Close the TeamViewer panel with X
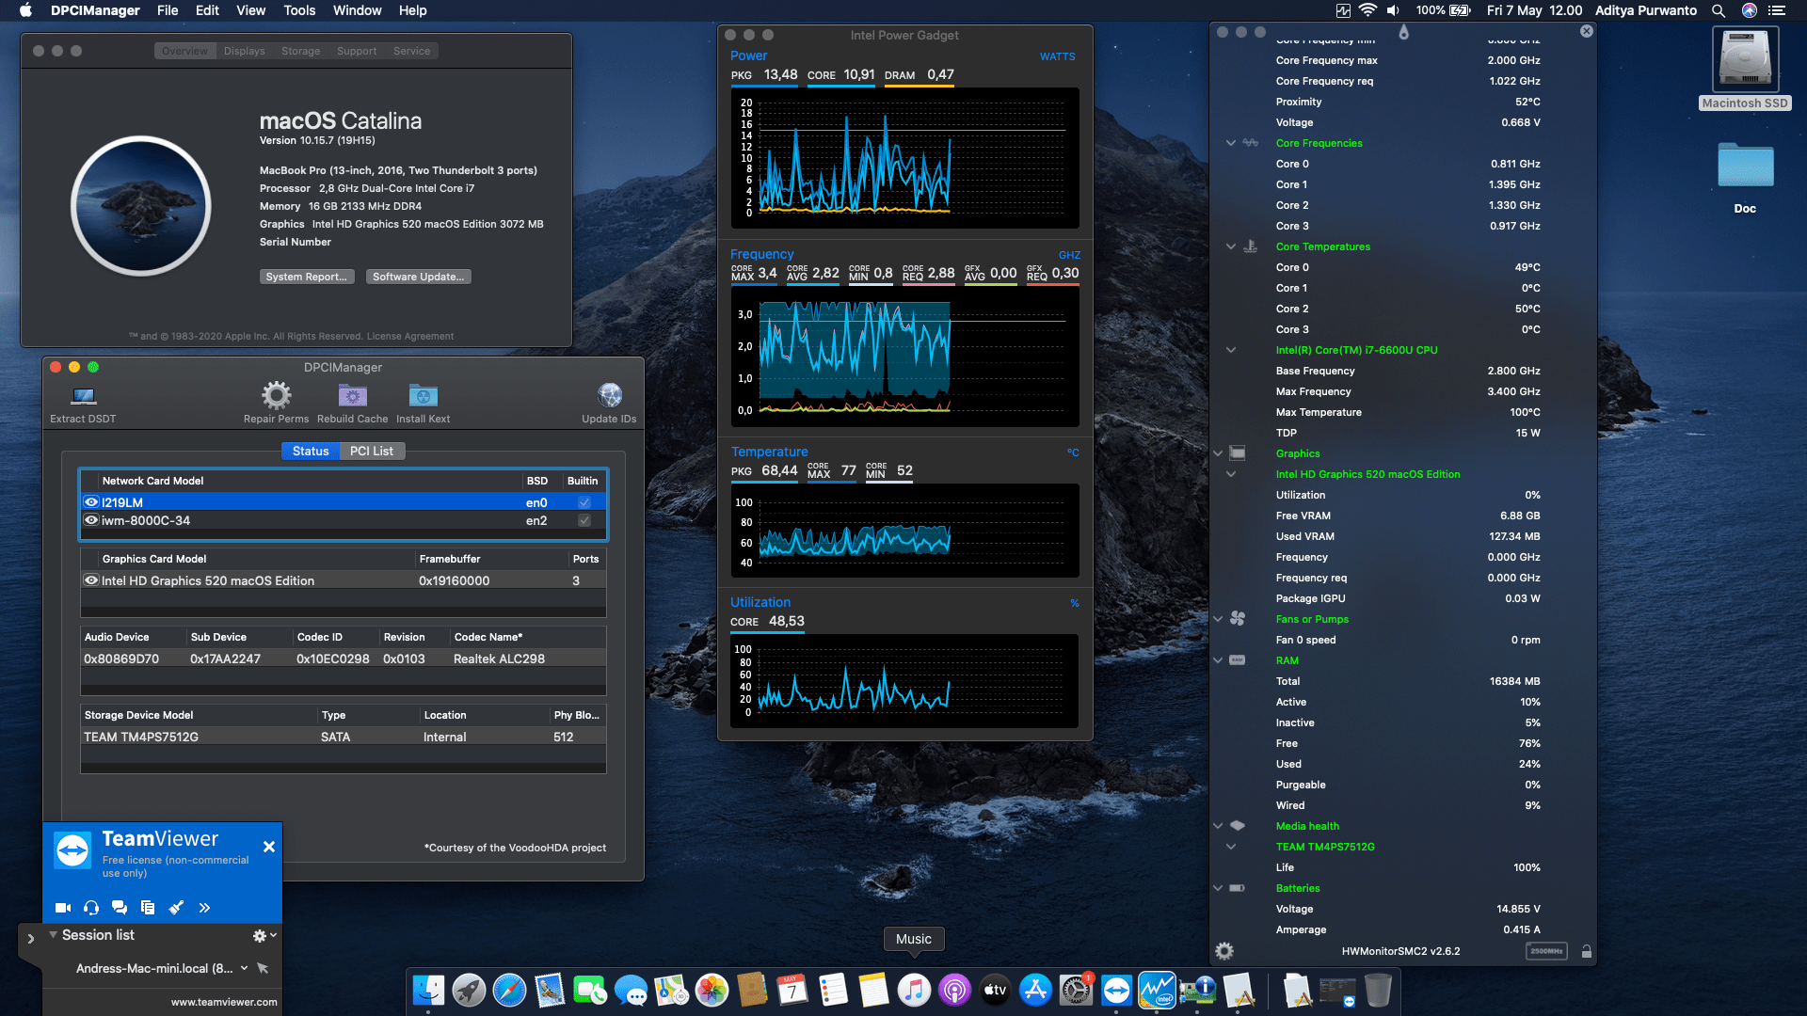 (x=268, y=847)
